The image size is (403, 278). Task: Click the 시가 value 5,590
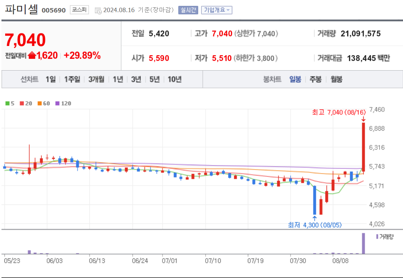[x=159, y=58]
